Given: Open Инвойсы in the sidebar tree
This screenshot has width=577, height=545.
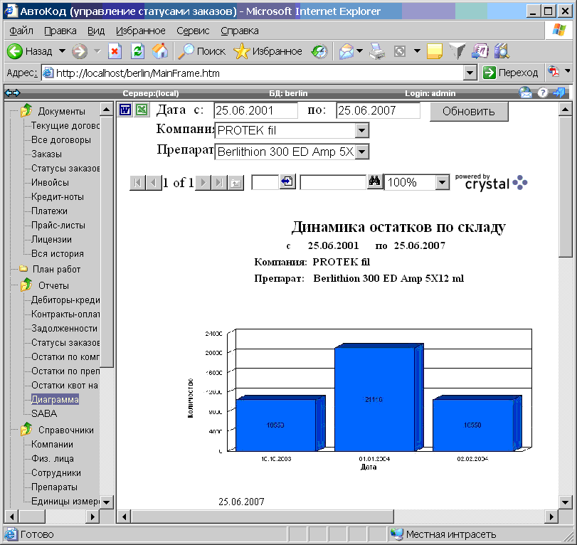Looking at the screenshot, I should [50, 182].
